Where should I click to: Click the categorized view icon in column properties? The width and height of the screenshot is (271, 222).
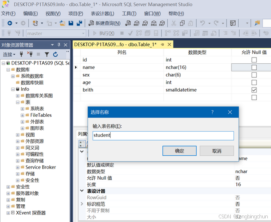coord(82,144)
